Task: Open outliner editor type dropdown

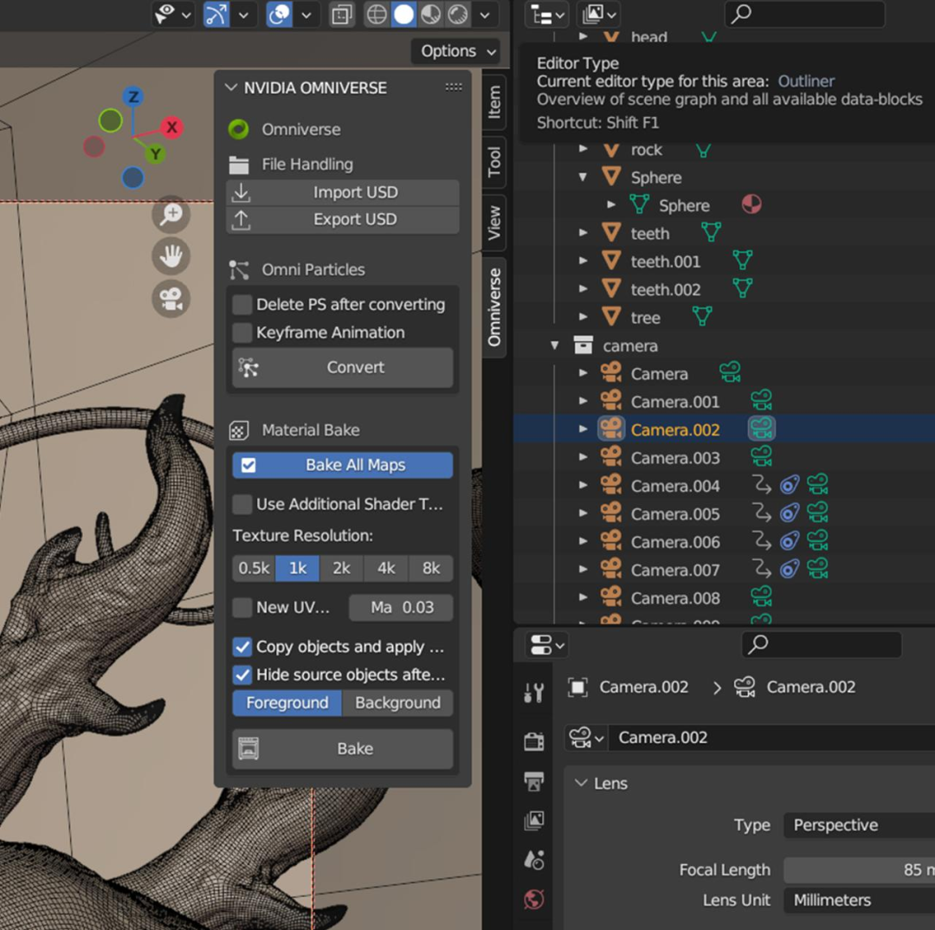Action: click(546, 15)
